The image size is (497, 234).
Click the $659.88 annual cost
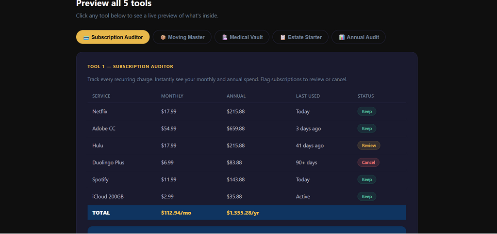(x=235, y=129)
